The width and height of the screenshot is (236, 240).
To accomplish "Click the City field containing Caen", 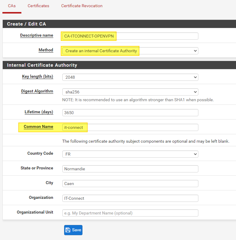I will [130, 184].
